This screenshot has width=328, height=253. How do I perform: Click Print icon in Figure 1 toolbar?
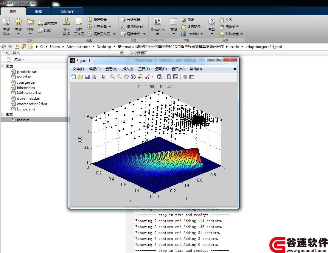94,77
